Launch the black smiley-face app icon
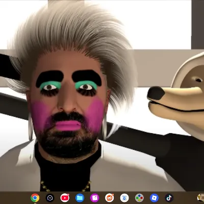Viewport: 204px width, 204px height. point(50,198)
